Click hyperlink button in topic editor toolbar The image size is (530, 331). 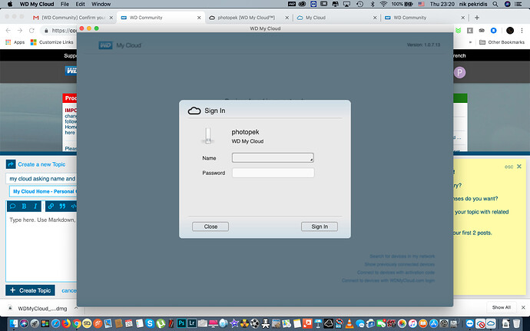tap(51, 207)
